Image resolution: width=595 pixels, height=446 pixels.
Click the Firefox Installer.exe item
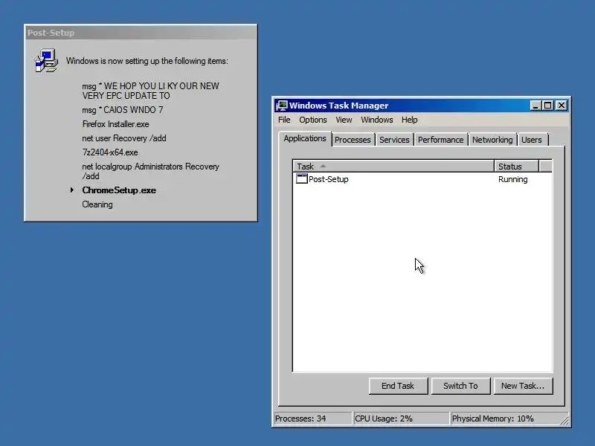115,124
